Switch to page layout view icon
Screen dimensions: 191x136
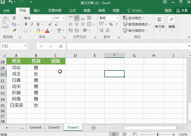(124, 134)
